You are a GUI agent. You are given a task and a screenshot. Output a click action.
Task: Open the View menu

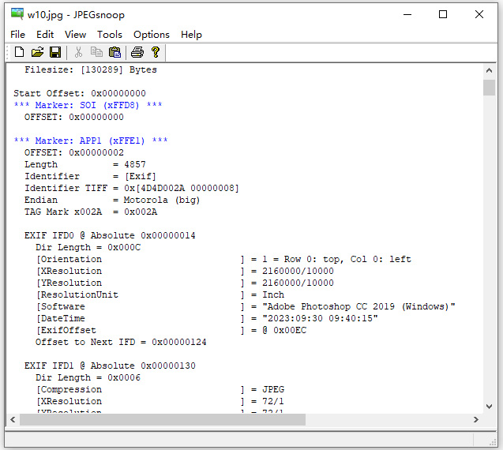(75, 34)
